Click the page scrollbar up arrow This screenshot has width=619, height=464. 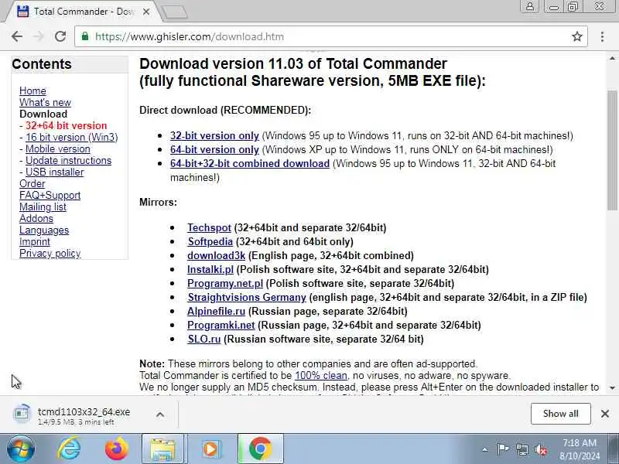(x=612, y=59)
